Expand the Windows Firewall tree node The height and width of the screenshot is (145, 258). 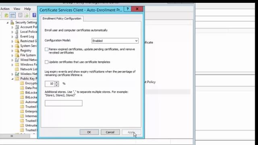[12, 65]
